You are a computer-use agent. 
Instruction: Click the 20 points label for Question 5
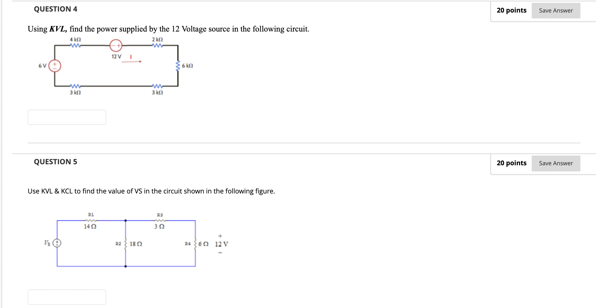point(511,163)
